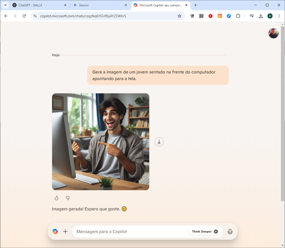Bookmark this page with the star icon
285x248 pixels.
(x=179, y=16)
